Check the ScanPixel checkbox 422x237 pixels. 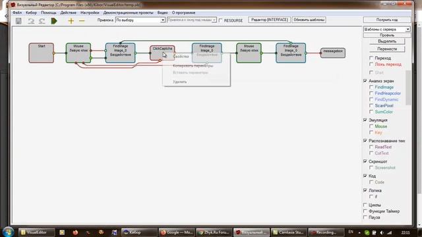(371, 105)
